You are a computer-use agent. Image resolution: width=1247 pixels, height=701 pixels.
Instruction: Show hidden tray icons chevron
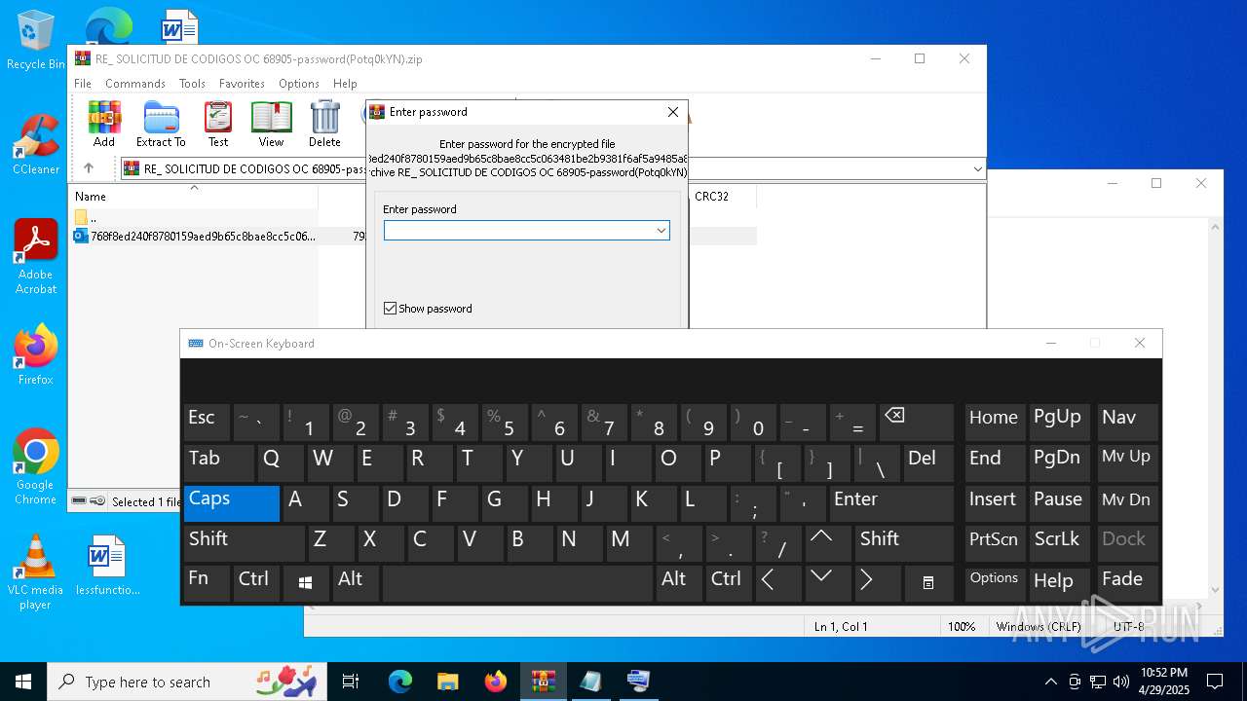[x=1050, y=682]
